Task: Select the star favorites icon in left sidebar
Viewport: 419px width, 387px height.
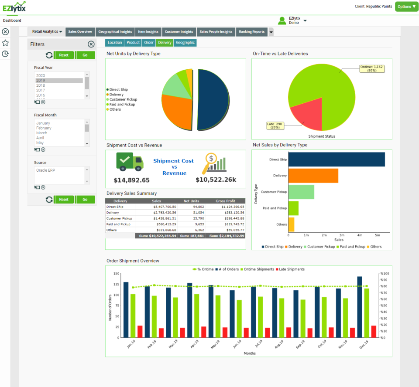Action: (x=5, y=43)
